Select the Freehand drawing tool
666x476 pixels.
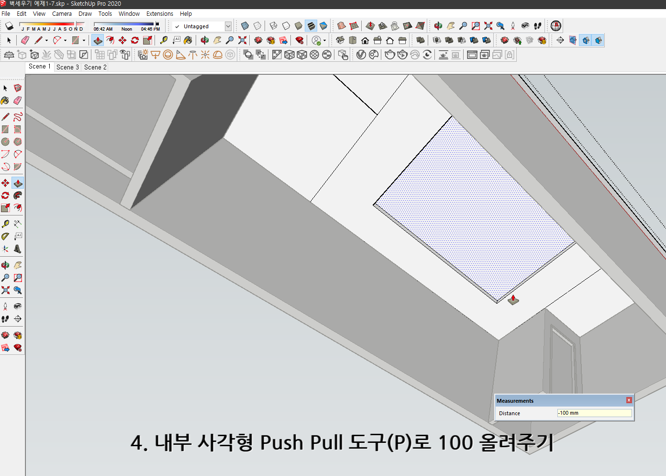(x=18, y=117)
